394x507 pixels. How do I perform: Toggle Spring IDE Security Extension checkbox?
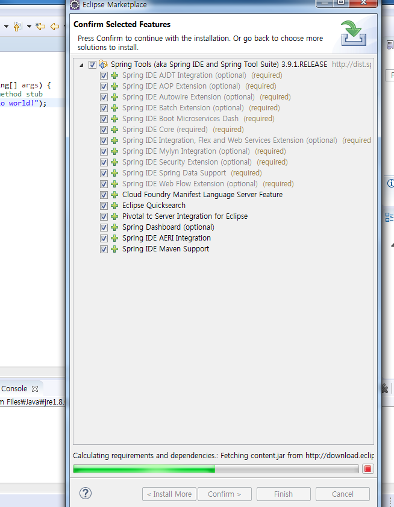click(x=104, y=162)
